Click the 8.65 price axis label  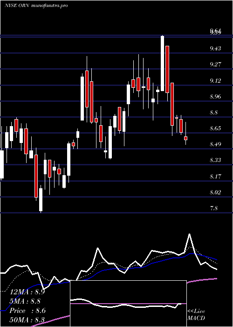click(x=215, y=128)
